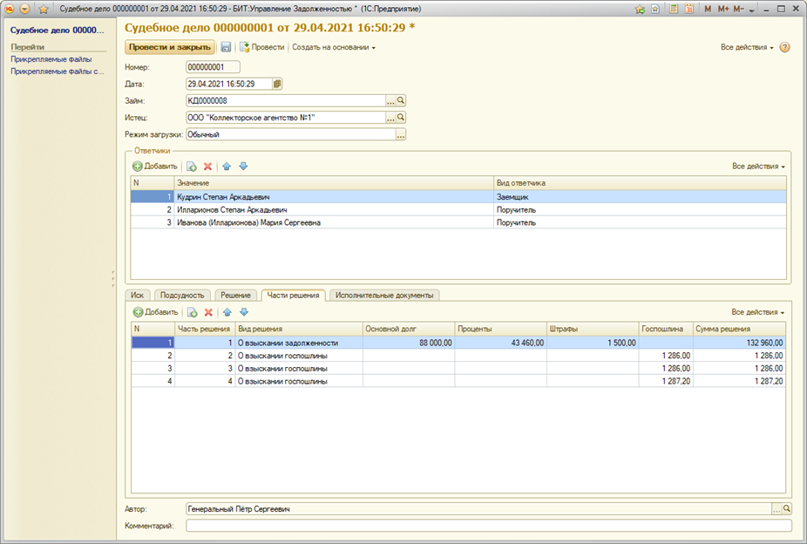Click into the Комментарий input field
The height and width of the screenshot is (544, 807).
click(x=488, y=526)
